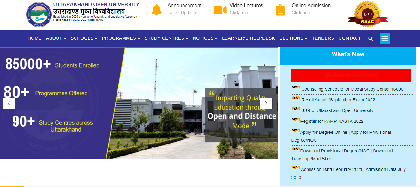Image resolution: width=420 pixels, height=187 pixels.
Task: Click the 80+ Programmes Offered text
Action: [46, 93]
